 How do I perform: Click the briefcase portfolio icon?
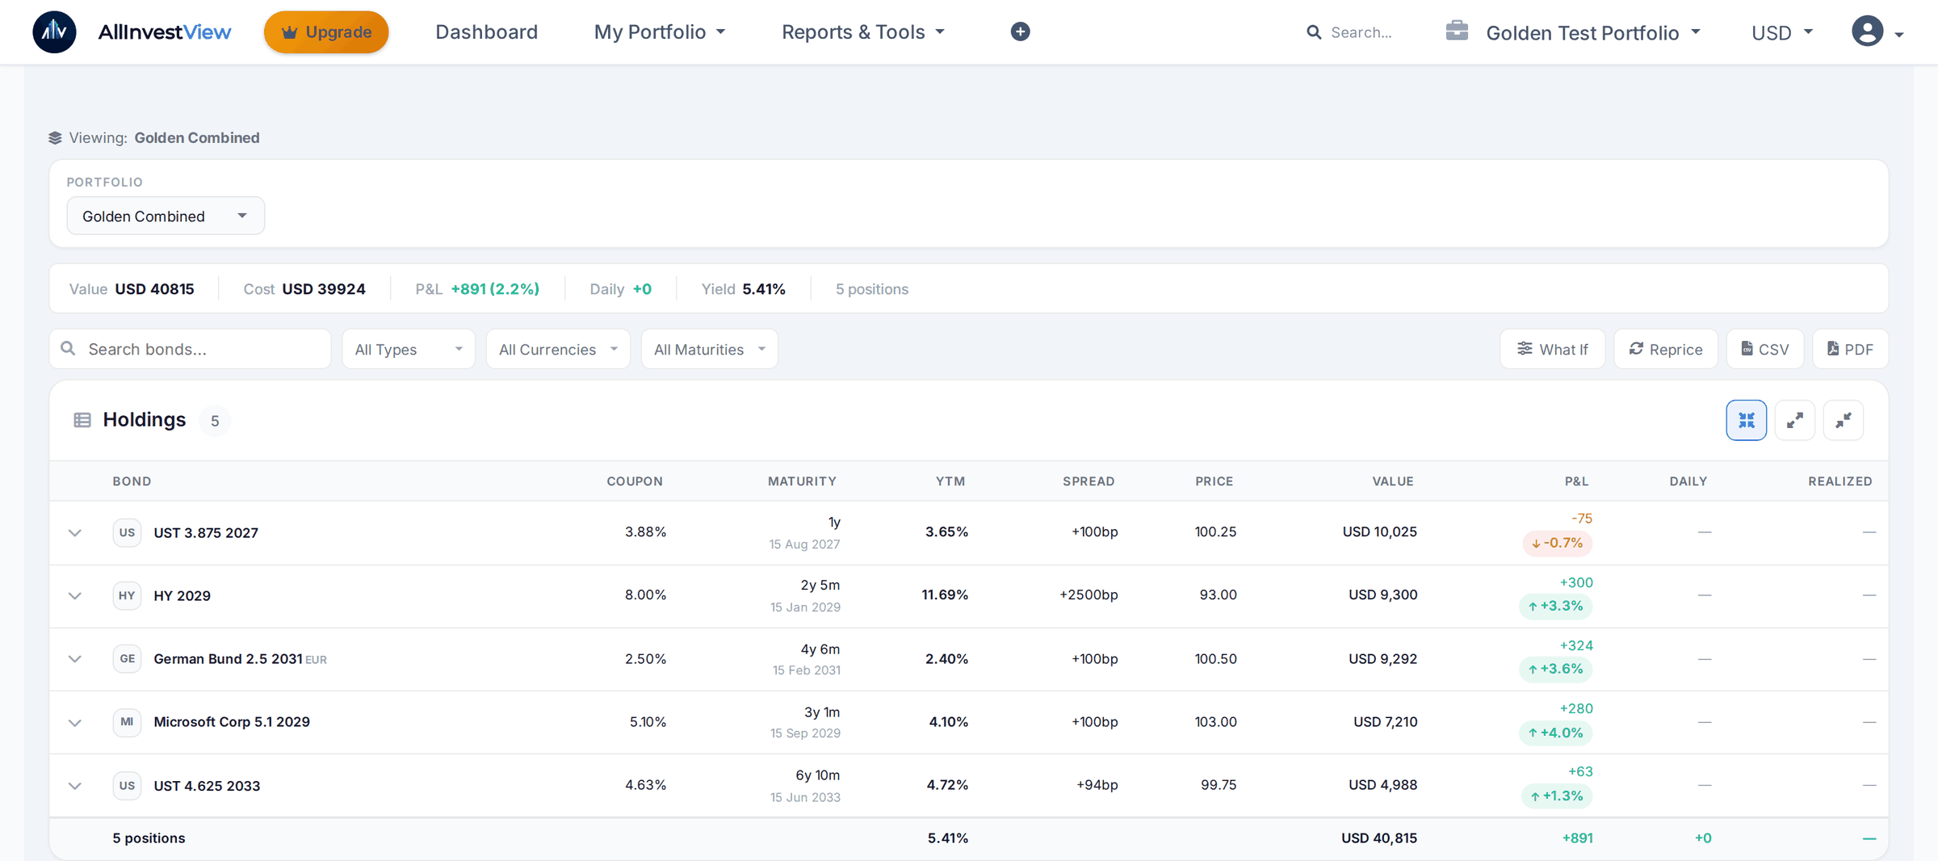coord(1457,31)
